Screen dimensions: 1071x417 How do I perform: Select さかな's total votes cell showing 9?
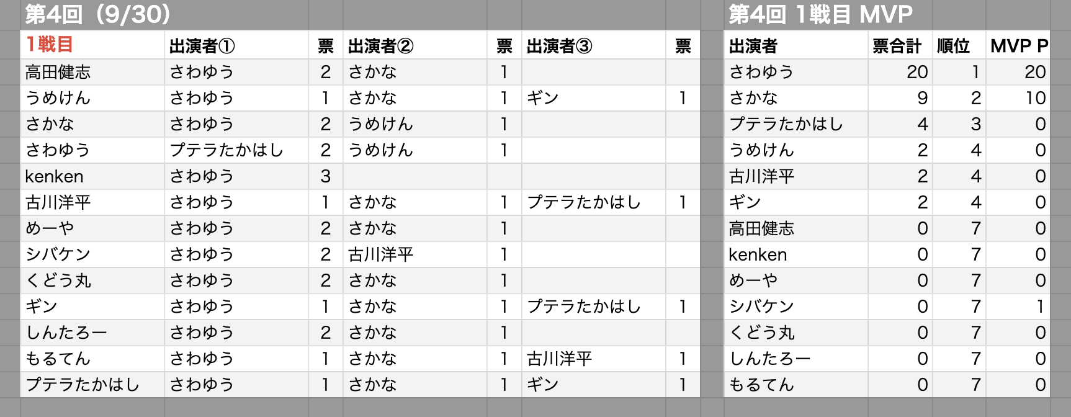coord(922,98)
